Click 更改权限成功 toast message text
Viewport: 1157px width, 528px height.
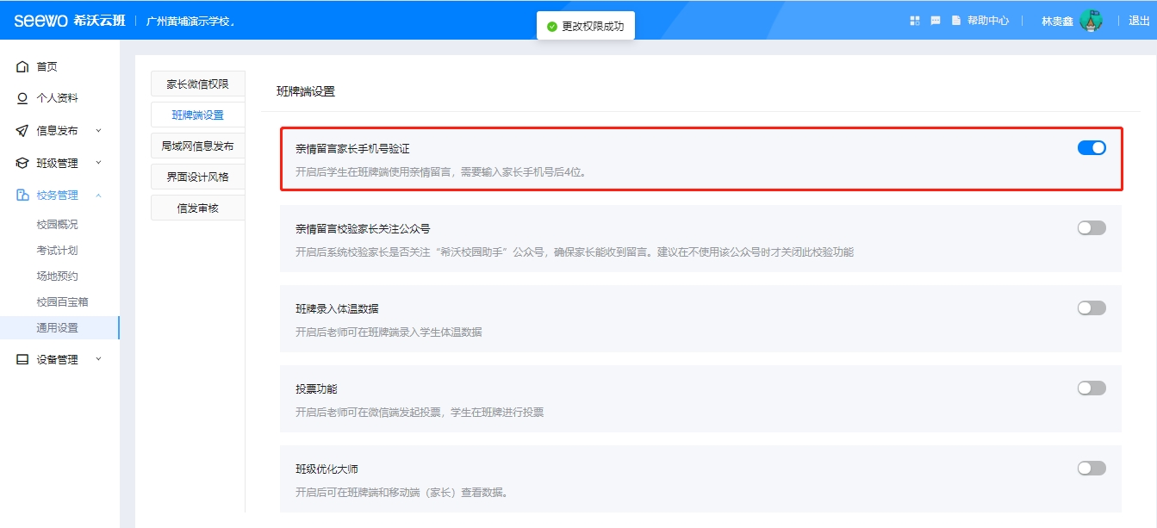(593, 27)
